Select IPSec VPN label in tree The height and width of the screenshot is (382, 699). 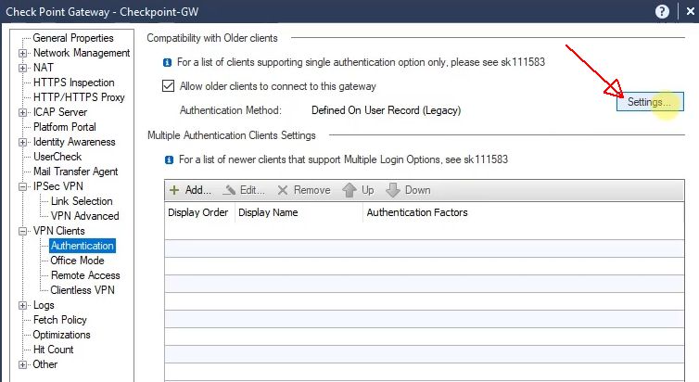pyautogui.click(x=58, y=185)
